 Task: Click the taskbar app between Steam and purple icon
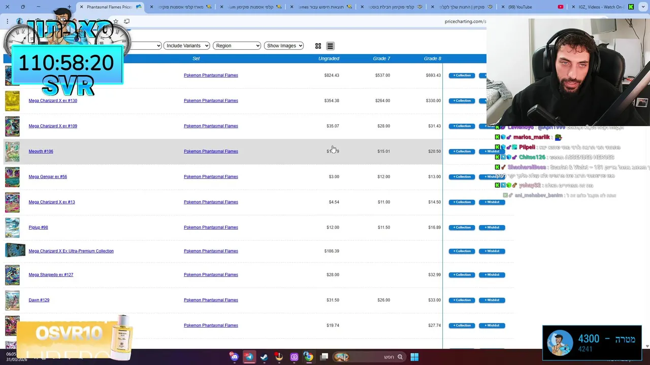click(x=279, y=357)
